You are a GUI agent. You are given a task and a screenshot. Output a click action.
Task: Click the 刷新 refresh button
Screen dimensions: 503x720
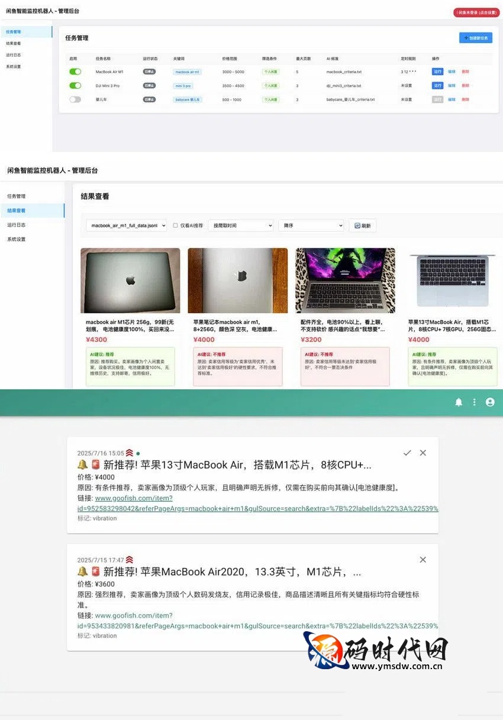362,225
